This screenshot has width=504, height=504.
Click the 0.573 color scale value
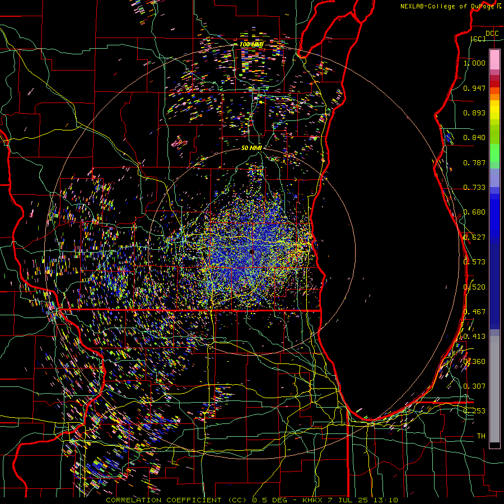[x=474, y=262]
